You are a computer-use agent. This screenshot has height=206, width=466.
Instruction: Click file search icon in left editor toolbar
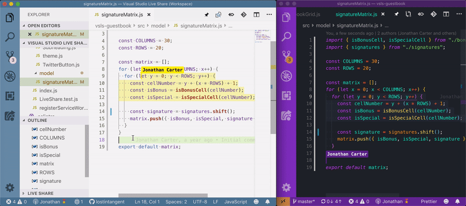coord(218,15)
